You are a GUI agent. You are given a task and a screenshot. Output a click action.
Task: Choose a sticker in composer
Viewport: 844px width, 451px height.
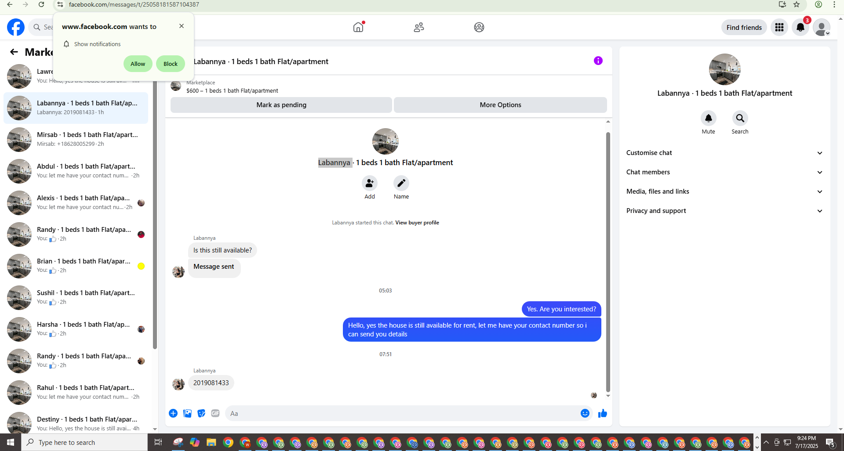pyautogui.click(x=201, y=413)
